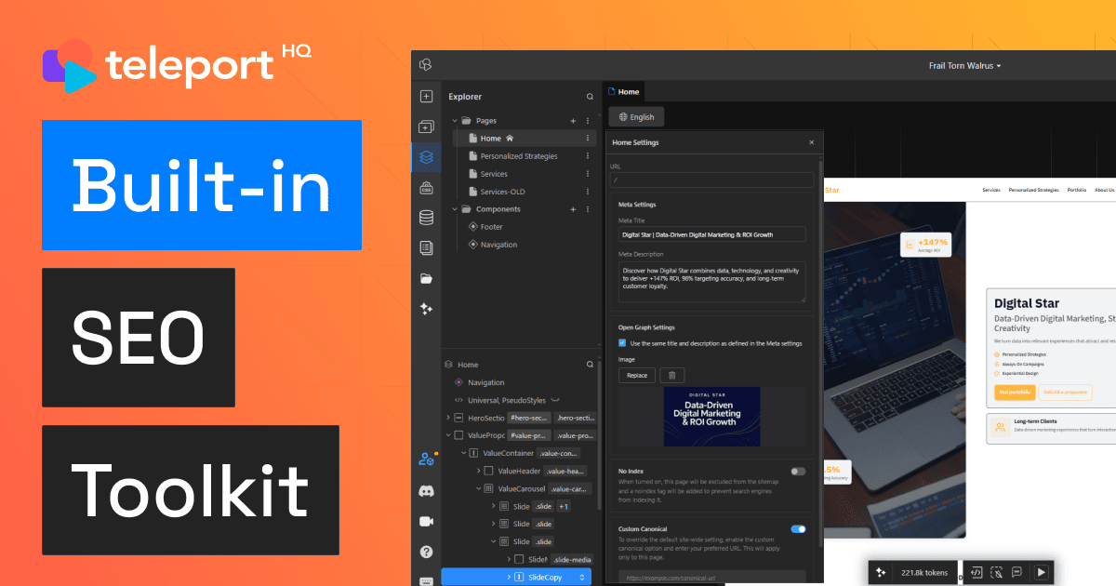Open the code view in bottom toolbar
The width and height of the screenshot is (1116, 586).
(976, 573)
